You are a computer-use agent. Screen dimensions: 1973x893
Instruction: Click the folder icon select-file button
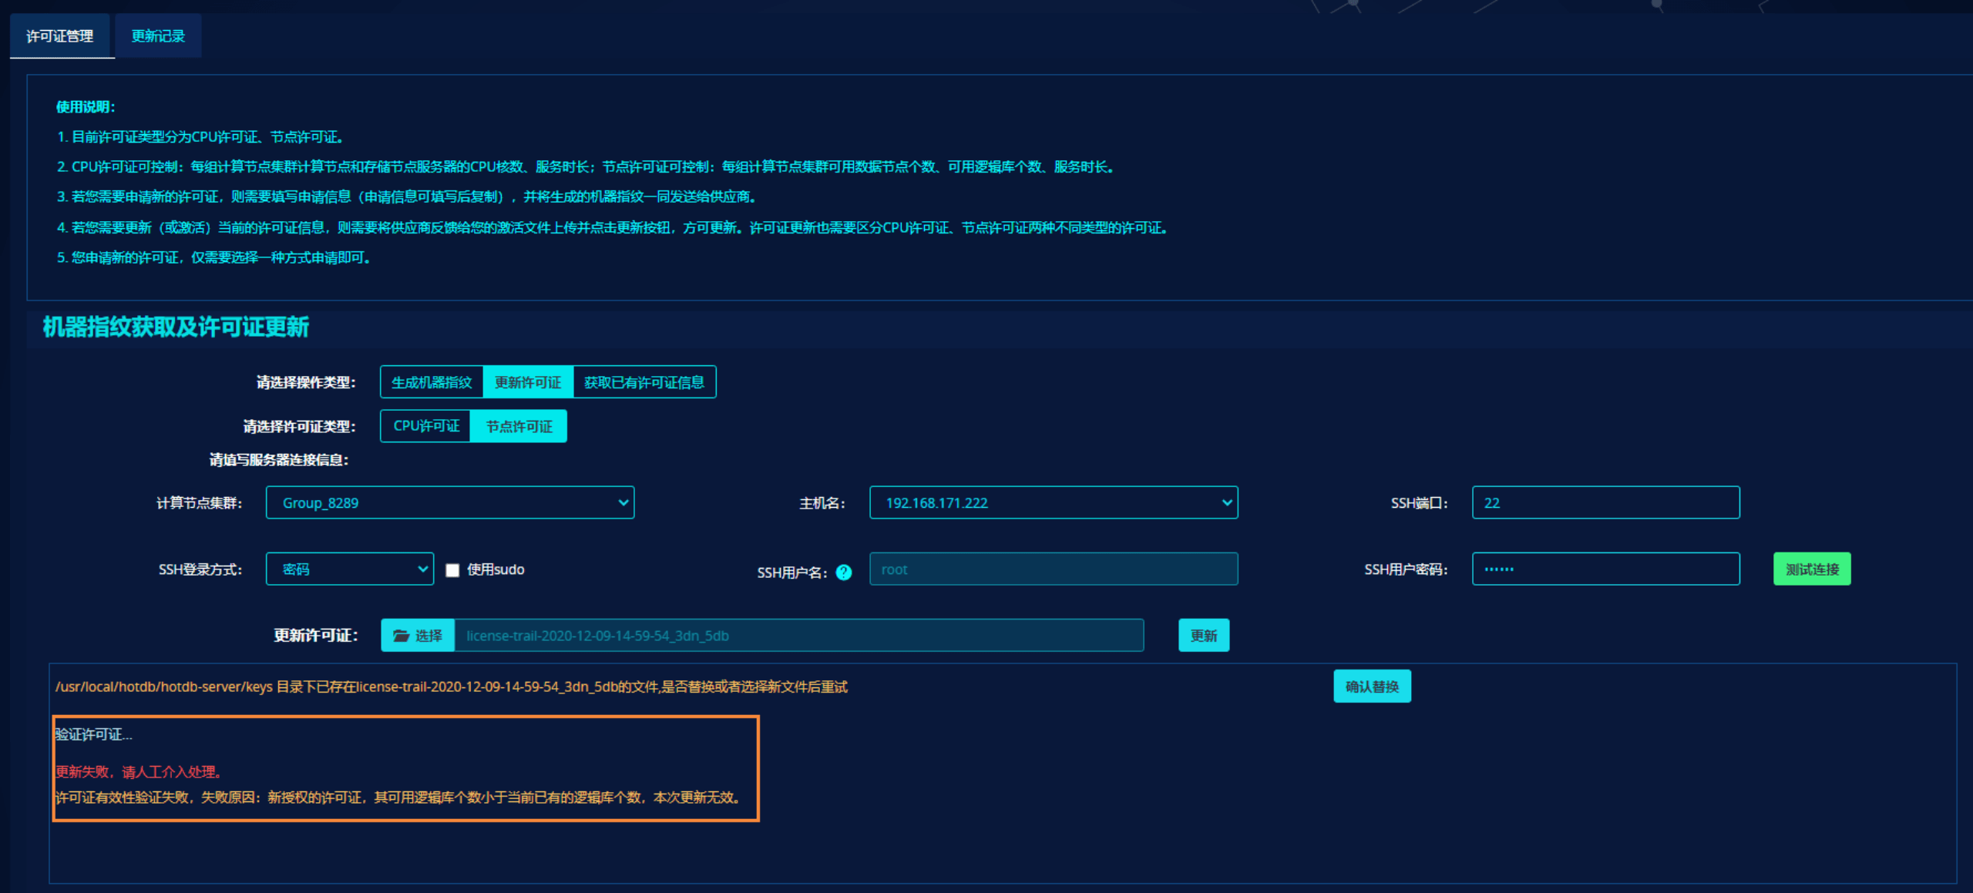coord(418,636)
